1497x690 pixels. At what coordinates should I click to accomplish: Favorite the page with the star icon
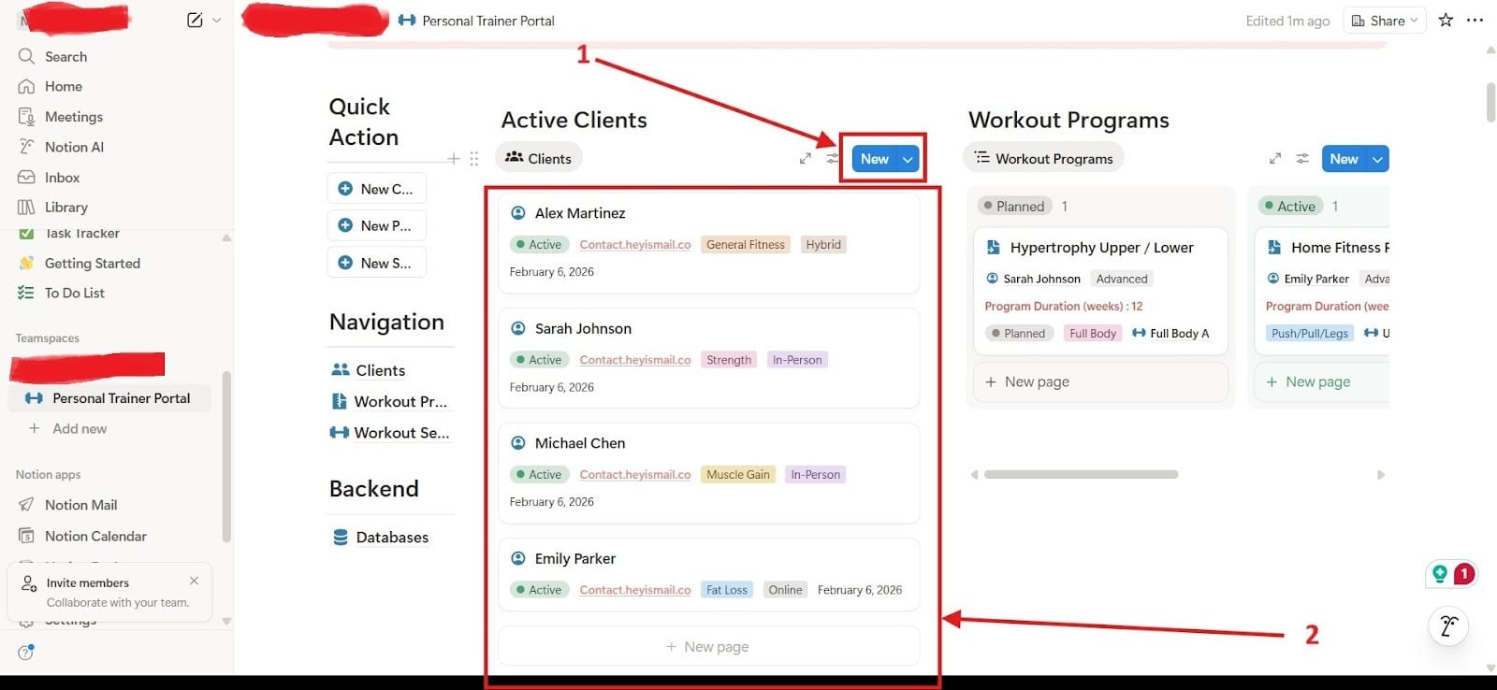point(1446,20)
